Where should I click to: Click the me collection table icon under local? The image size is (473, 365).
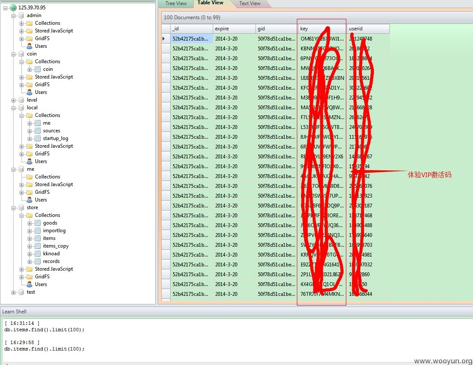point(38,123)
